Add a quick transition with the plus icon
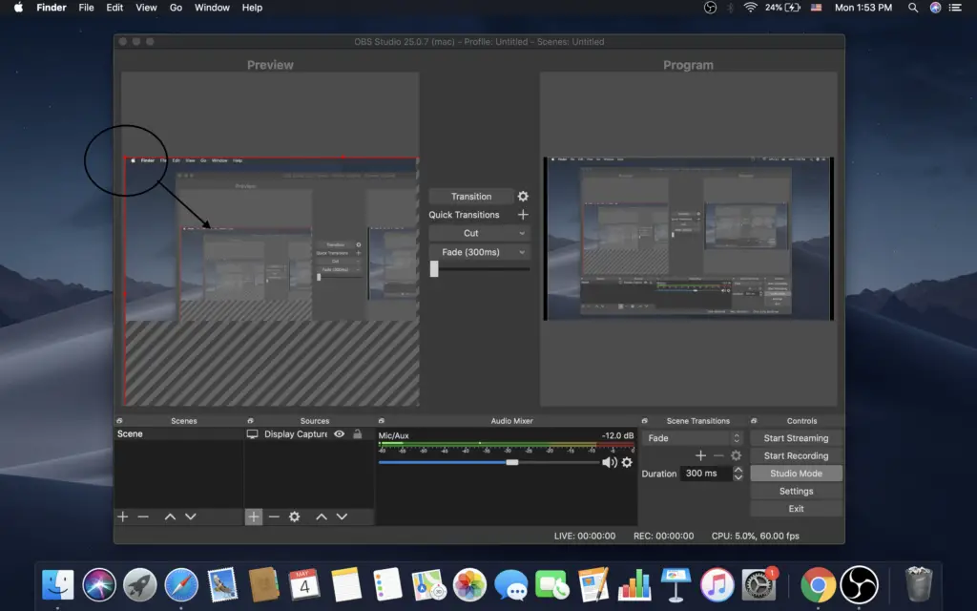The width and height of the screenshot is (977, 611). point(523,215)
